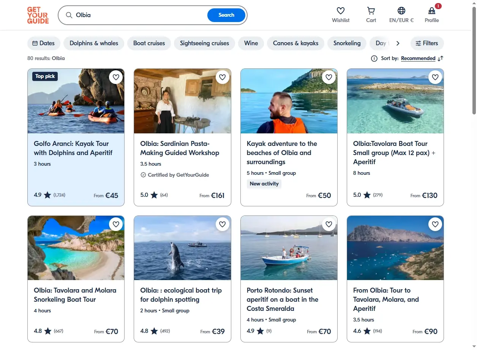Click the From €50 price
Image resolution: width=477 pixels, height=350 pixels.
[x=319, y=196]
